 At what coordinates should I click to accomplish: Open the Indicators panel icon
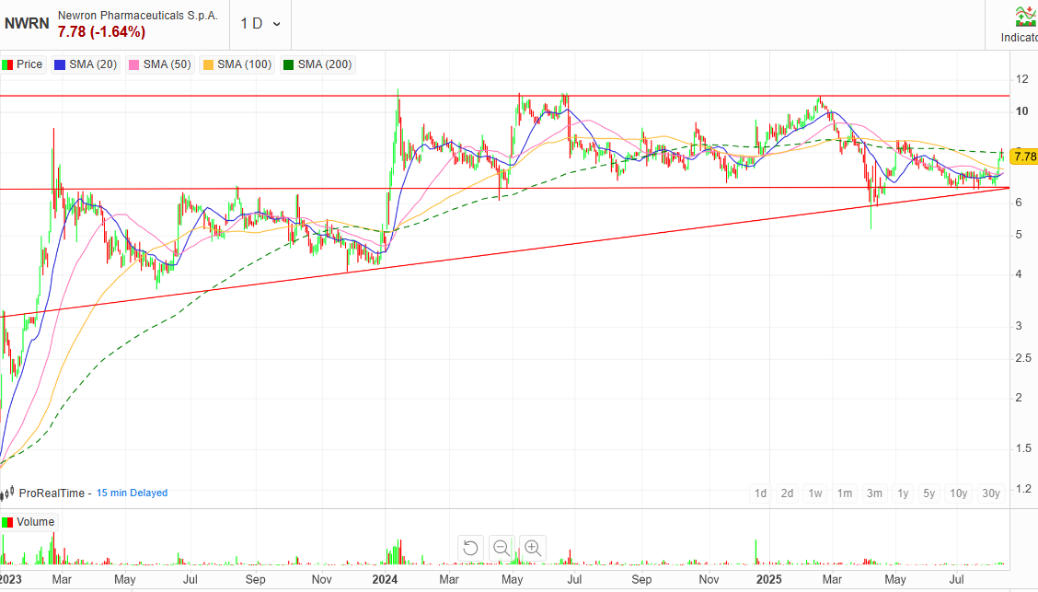click(1023, 17)
